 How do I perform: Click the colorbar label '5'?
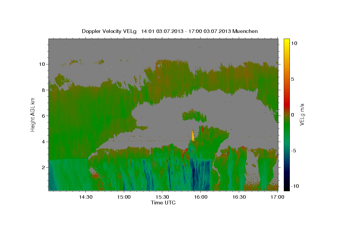(x=292, y=79)
